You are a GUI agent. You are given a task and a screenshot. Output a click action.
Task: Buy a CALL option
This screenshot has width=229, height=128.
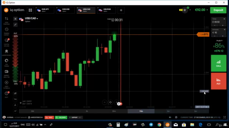(x=219, y=63)
